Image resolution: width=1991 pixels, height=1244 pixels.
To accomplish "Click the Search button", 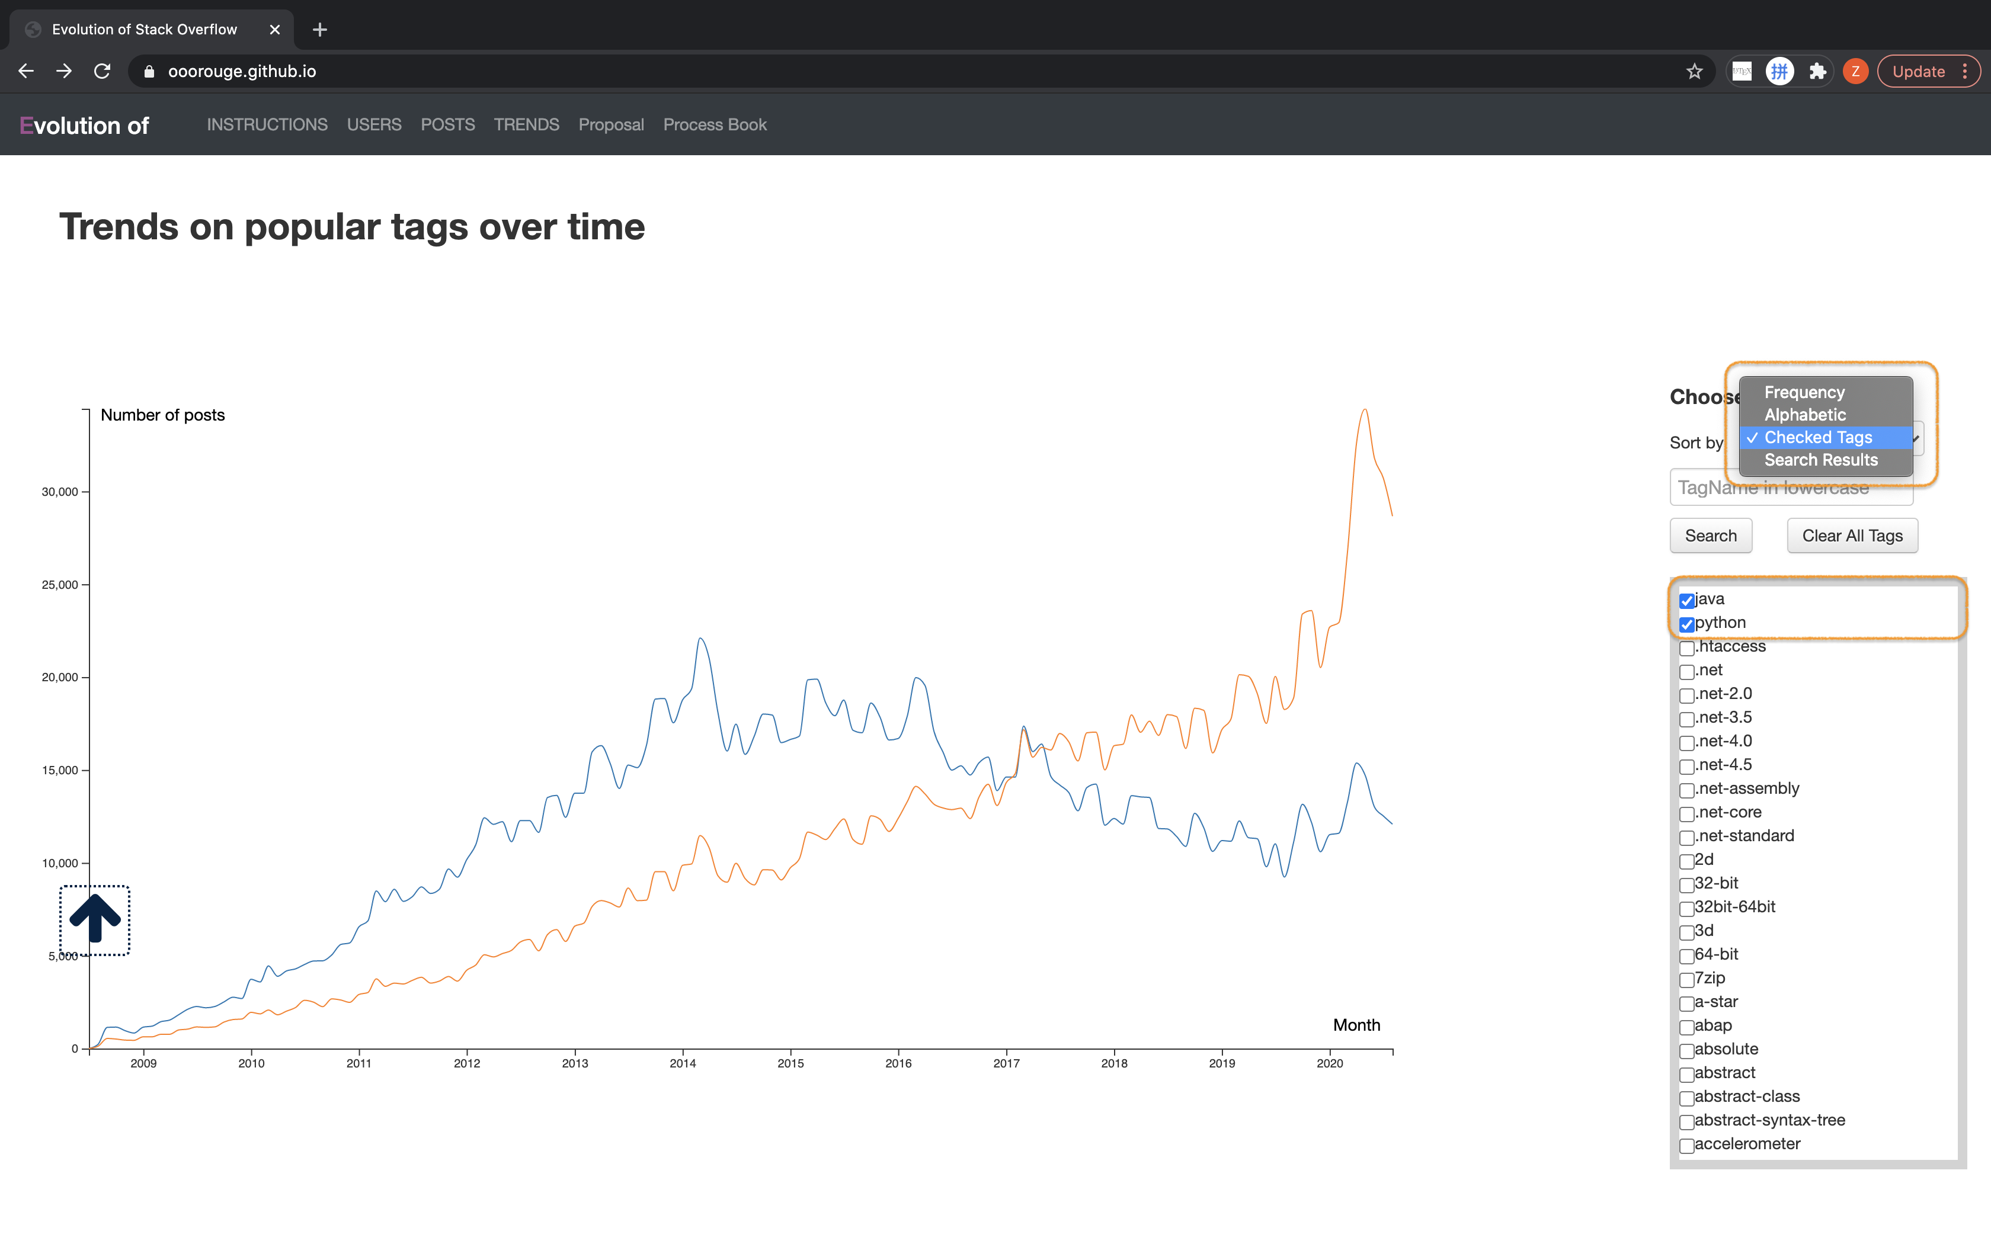I will pos(1711,536).
